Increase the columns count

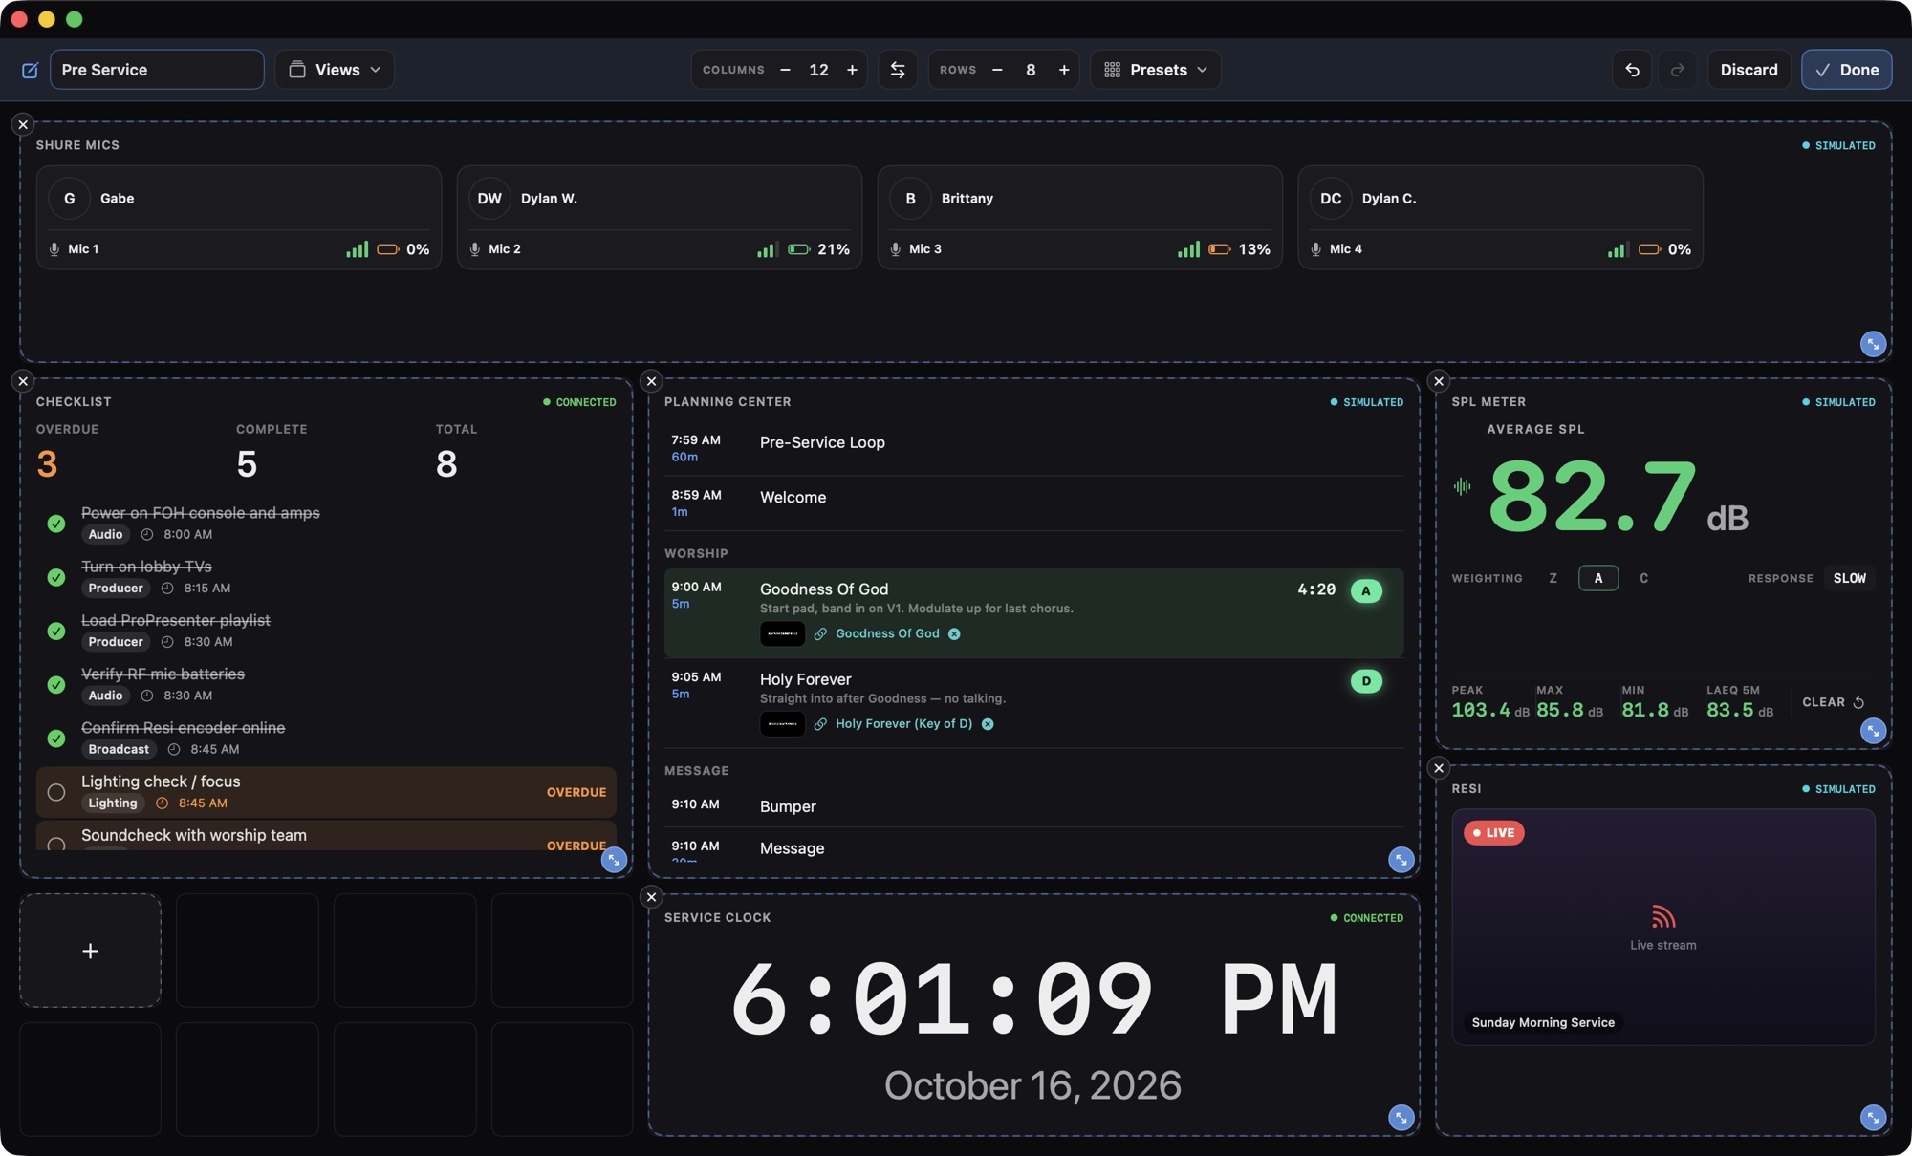852,70
